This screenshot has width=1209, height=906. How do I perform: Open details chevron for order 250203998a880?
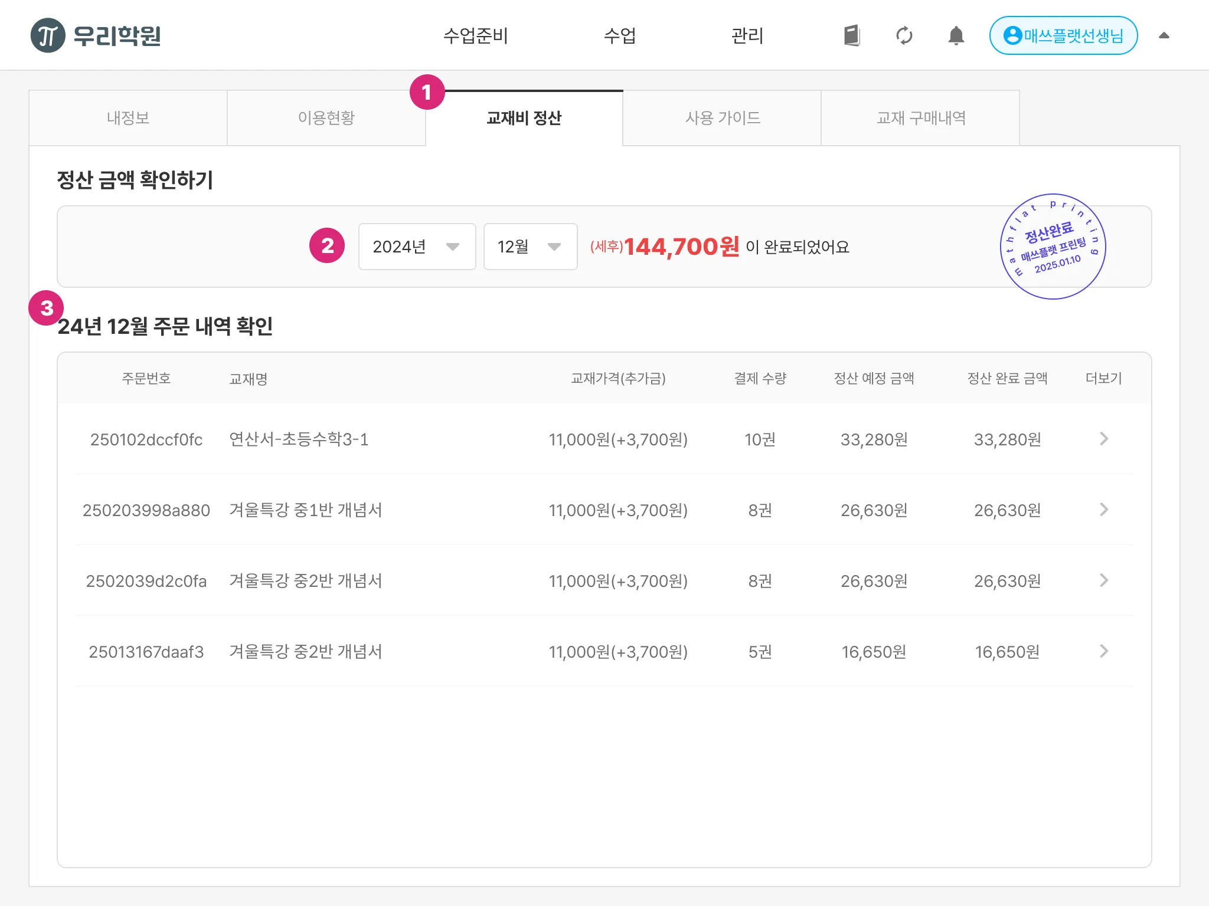tap(1103, 510)
